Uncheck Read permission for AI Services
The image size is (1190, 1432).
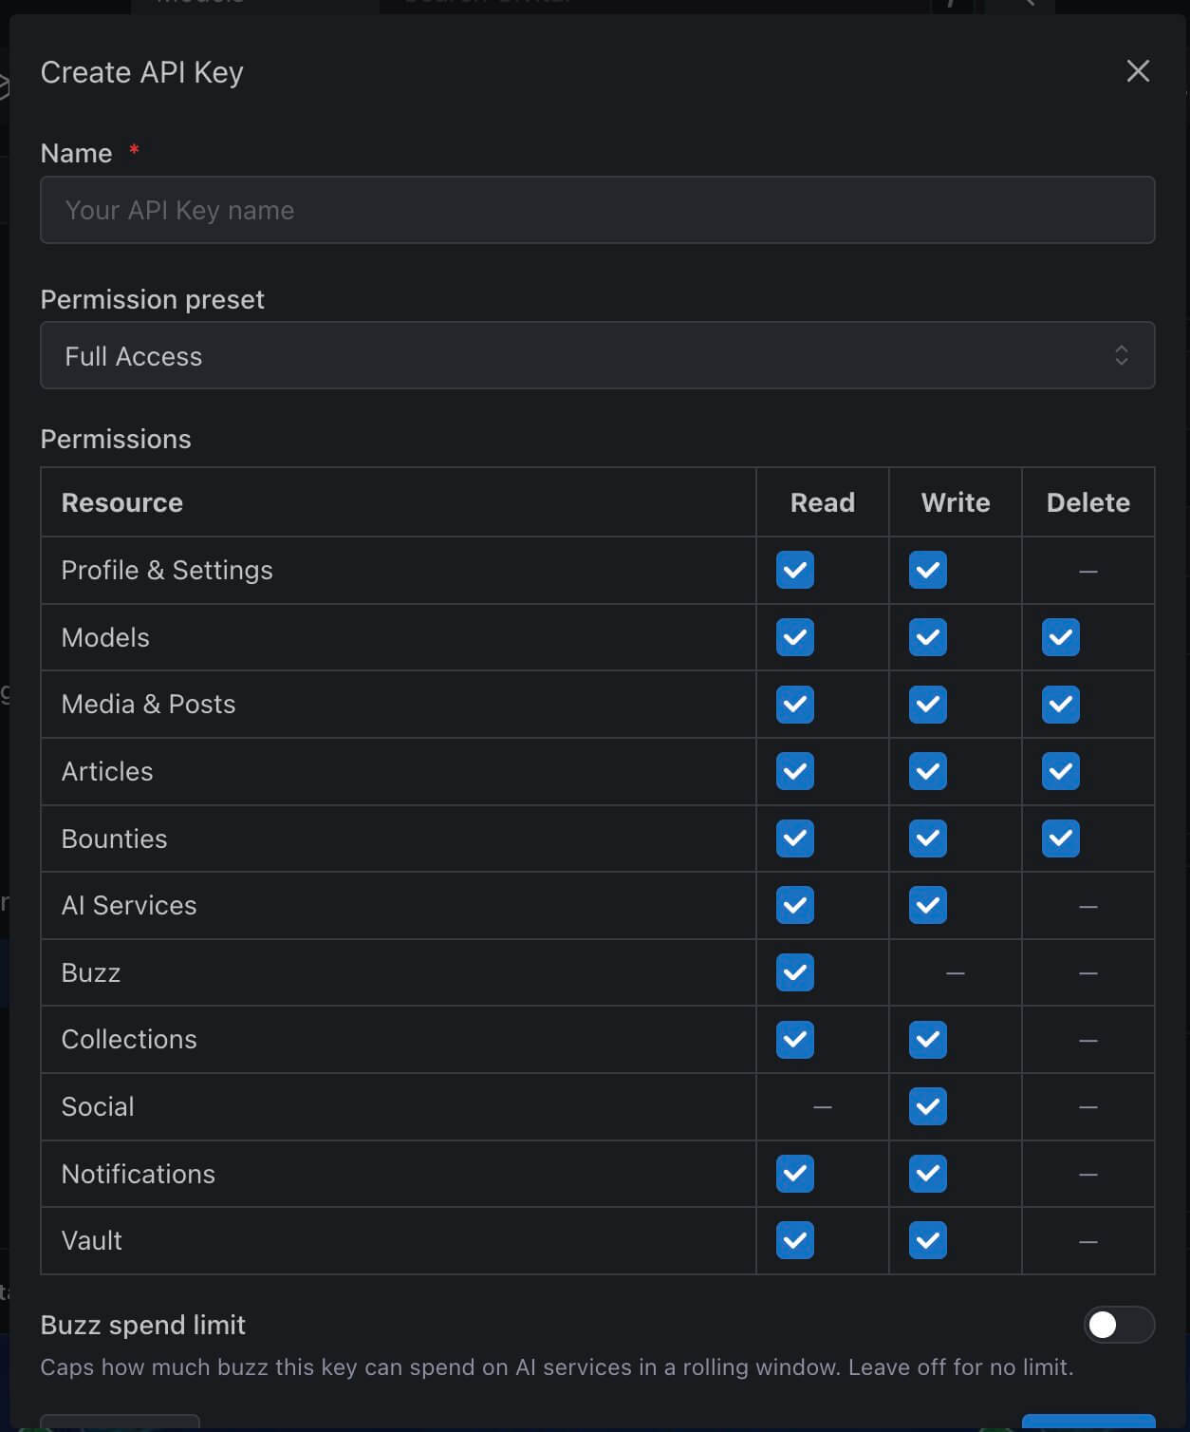click(x=795, y=905)
